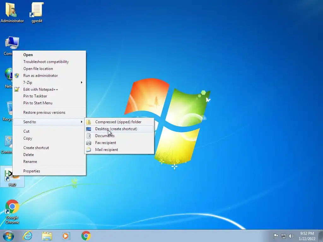Choose Delete from the context menu
This screenshot has height=242, width=323.
pyautogui.click(x=50, y=155)
